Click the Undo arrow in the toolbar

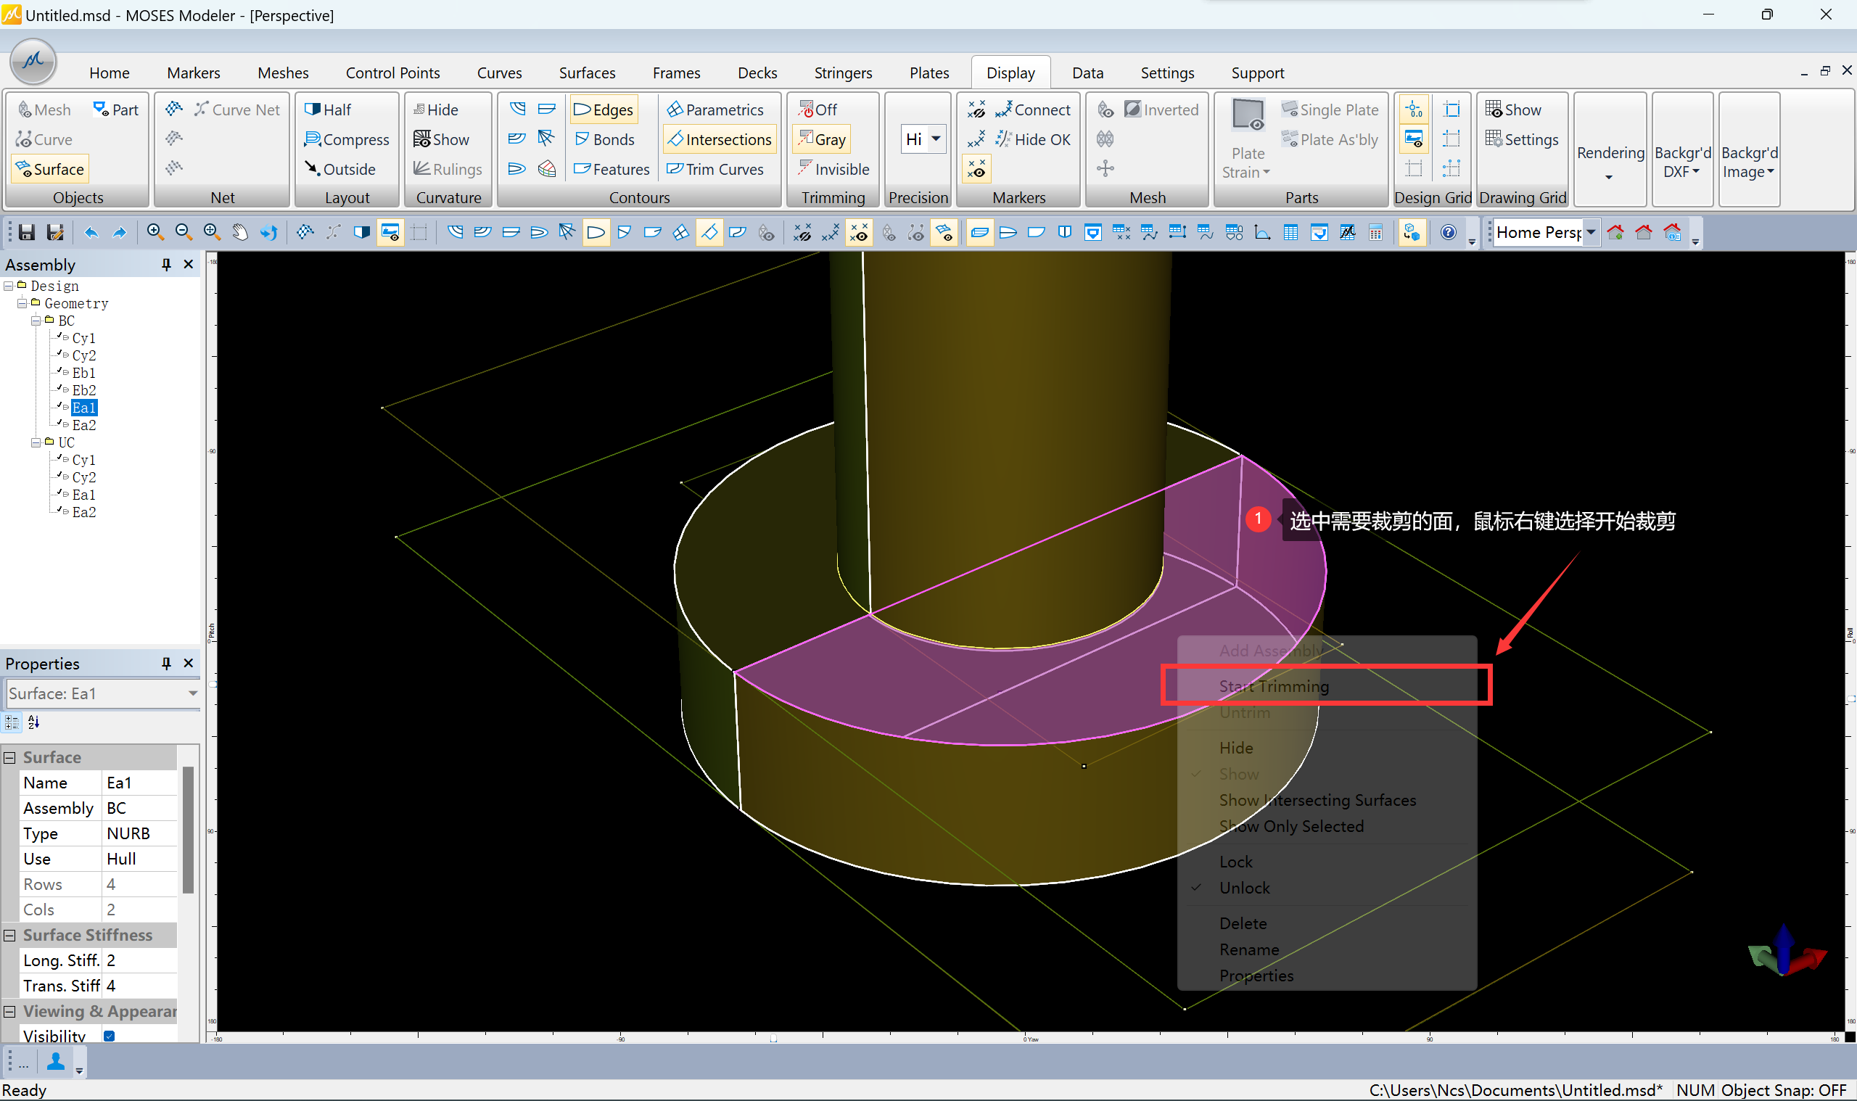click(91, 233)
